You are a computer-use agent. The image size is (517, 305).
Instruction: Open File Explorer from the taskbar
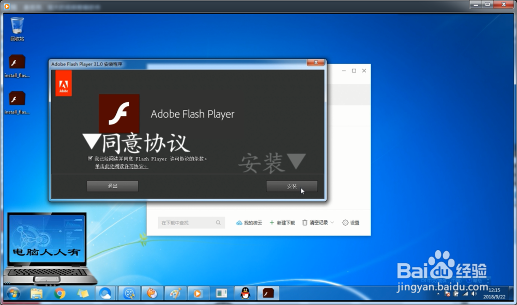click(37, 293)
